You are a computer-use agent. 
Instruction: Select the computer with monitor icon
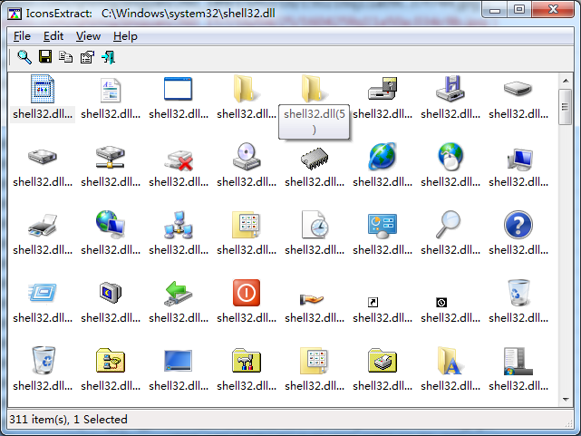pos(520,160)
